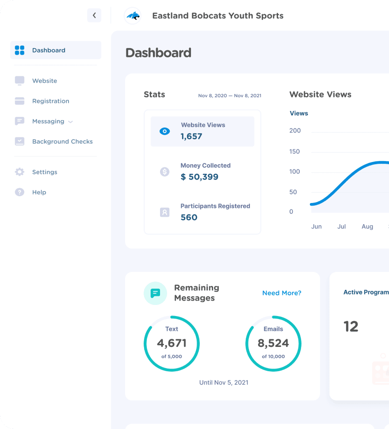The width and height of the screenshot is (389, 429).
Task: Select Registration in the navigation menu
Action: [51, 101]
